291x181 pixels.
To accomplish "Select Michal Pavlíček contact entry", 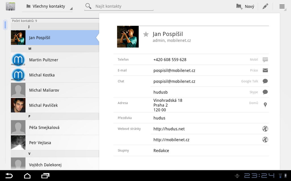I will click(x=55, y=105).
